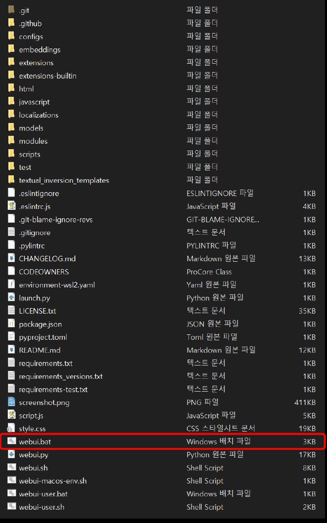
Task: Select the modules folder icon
Action: tap(11, 140)
